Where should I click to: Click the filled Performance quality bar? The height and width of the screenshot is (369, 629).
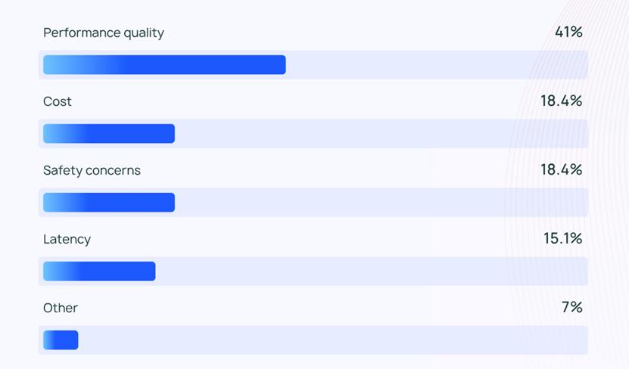(x=164, y=65)
